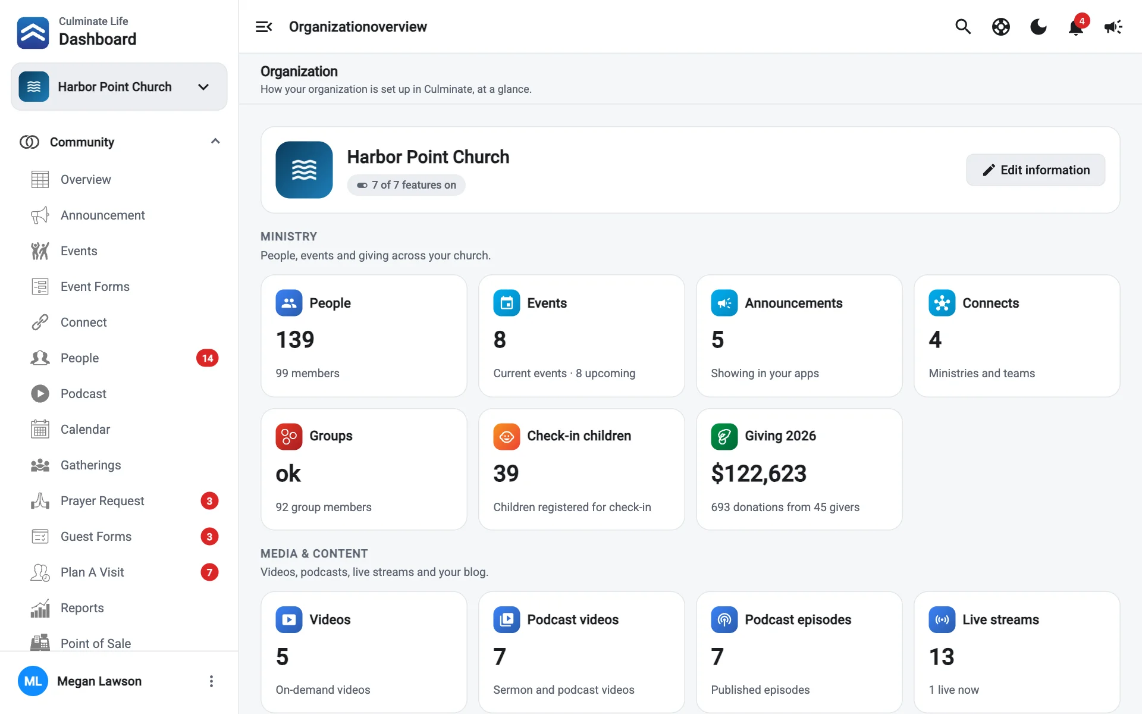
Task: Click the 7 of 7 features on pill
Action: pyautogui.click(x=406, y=185)
